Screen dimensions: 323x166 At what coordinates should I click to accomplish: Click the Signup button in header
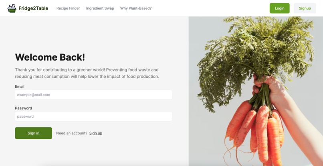(x=305, y=8)
